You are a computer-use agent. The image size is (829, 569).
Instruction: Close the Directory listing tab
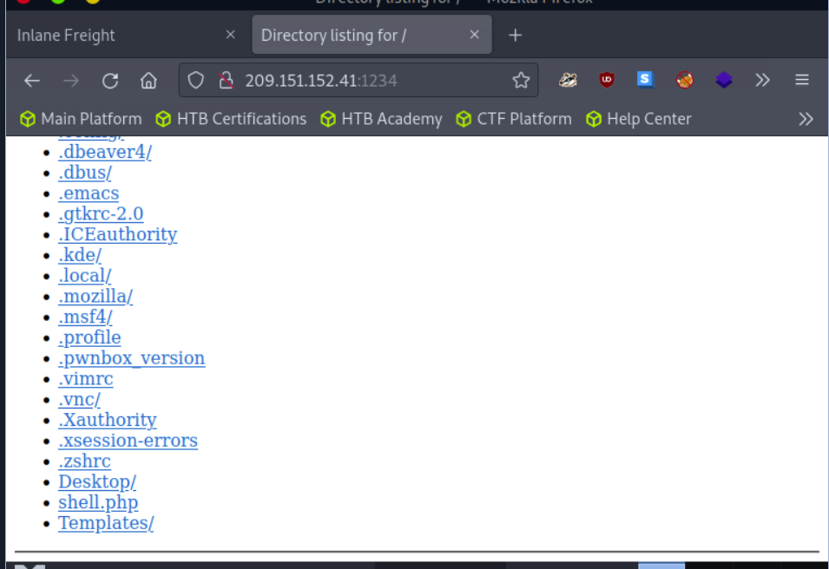474,35
